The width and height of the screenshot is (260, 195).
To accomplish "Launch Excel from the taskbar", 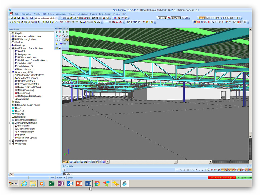I will click(x=51, y=183).
